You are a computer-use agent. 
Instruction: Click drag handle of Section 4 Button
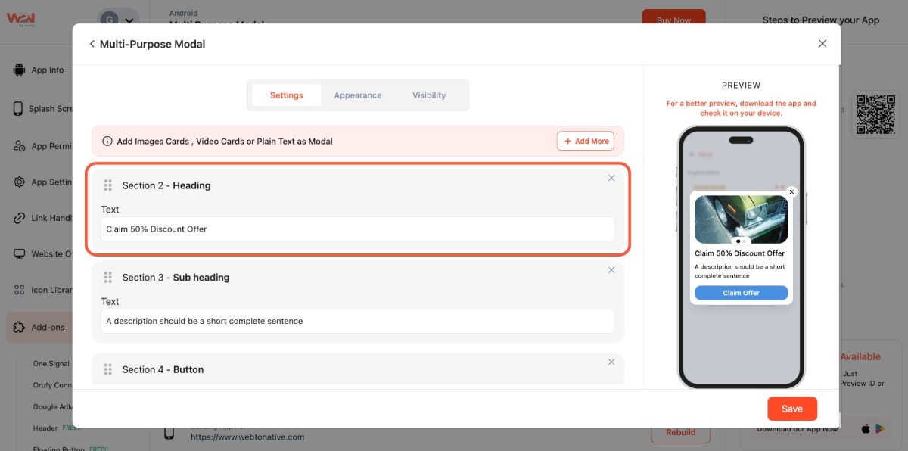[x=108, y=370]
